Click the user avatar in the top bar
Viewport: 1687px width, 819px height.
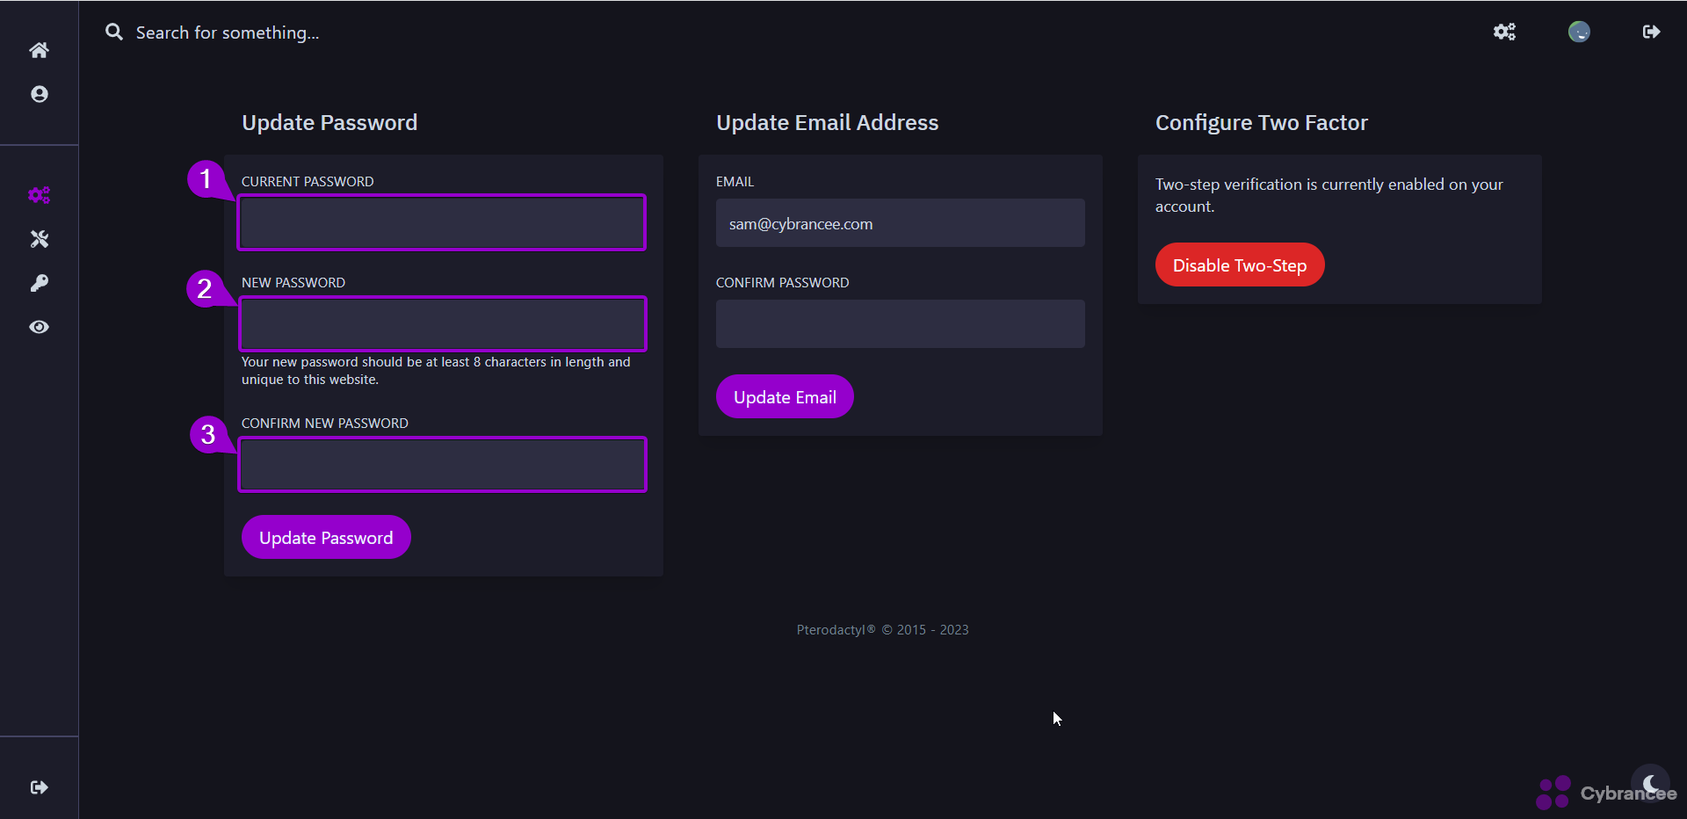click(1579, 32)
